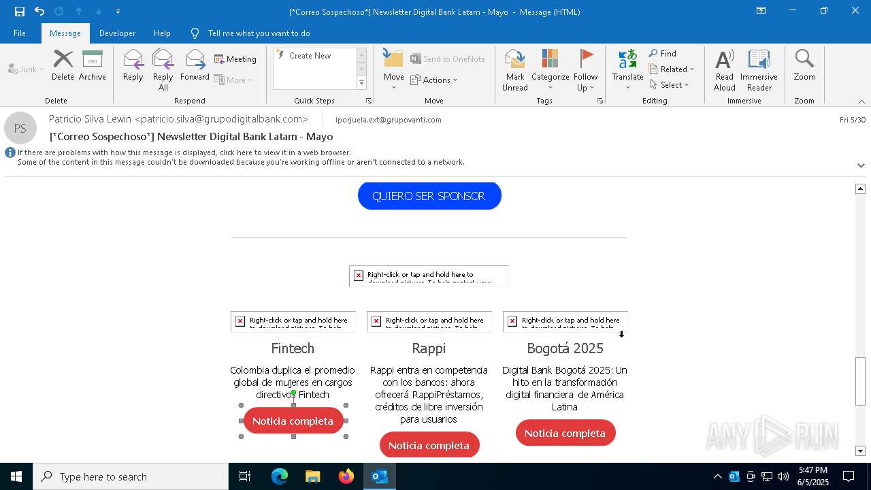The height and width of the screenshot is (490, 871).
Task: Open the Developer tab
Action: click(x=117, y=33)
